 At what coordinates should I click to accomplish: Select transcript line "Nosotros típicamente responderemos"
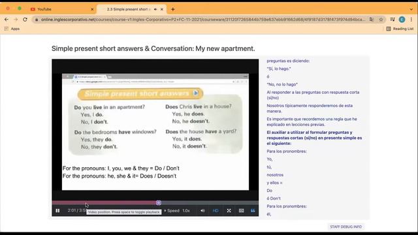310,108
